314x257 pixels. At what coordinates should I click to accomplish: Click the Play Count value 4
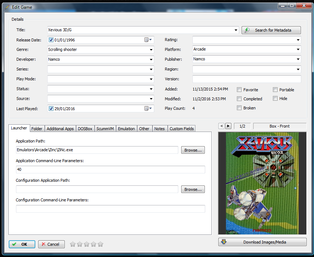194,108
